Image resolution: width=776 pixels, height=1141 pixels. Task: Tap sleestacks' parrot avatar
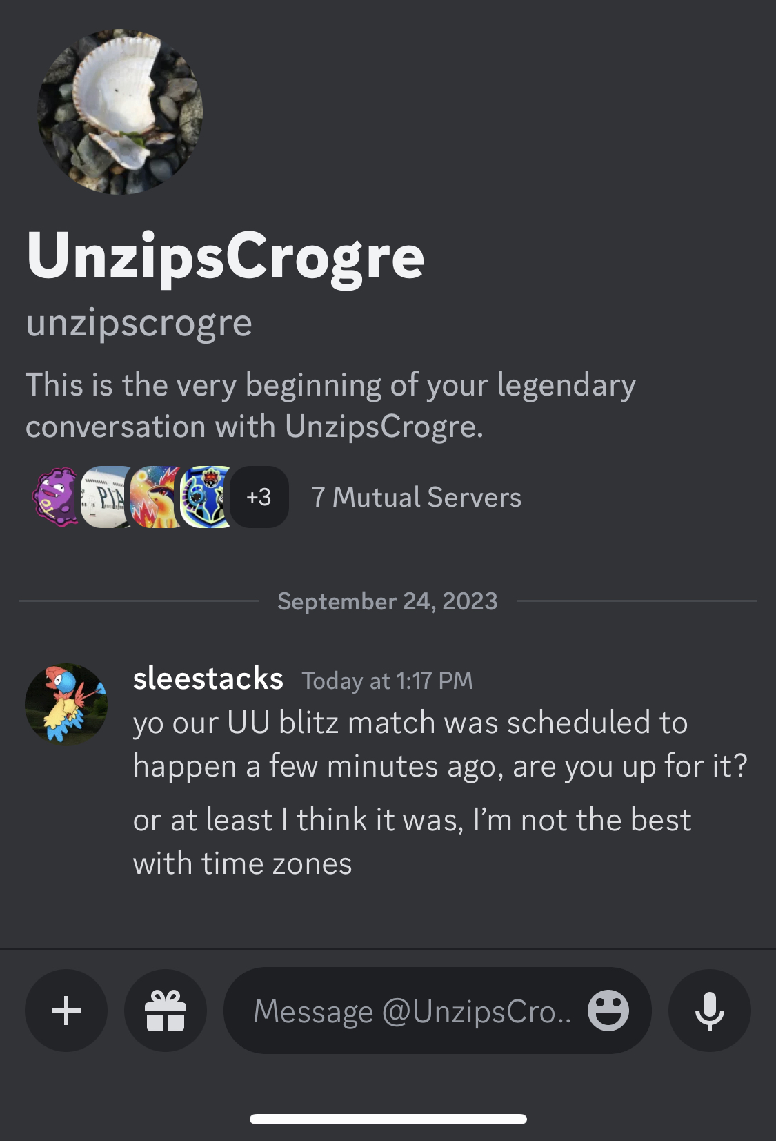click(x=66, y=704)
